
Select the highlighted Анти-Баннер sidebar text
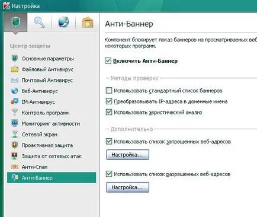tap(37, 178)
